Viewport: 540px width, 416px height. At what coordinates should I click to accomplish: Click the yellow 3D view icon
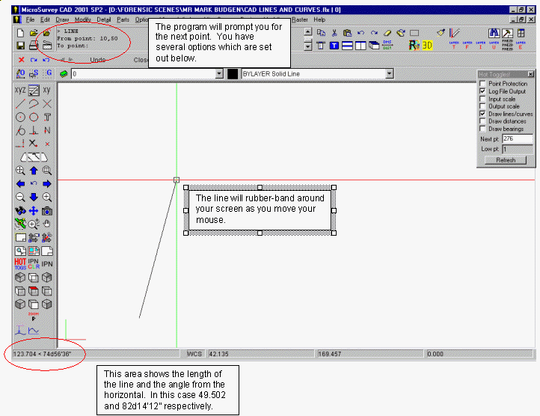[x=428, y=46]
